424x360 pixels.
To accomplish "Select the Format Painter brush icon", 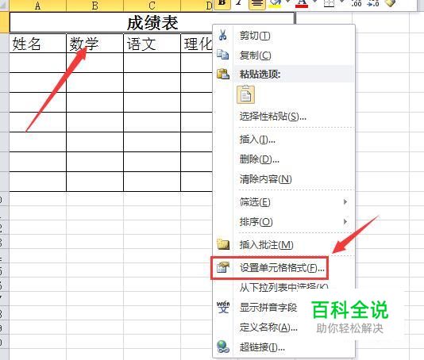I will click(x=390, y=4).
